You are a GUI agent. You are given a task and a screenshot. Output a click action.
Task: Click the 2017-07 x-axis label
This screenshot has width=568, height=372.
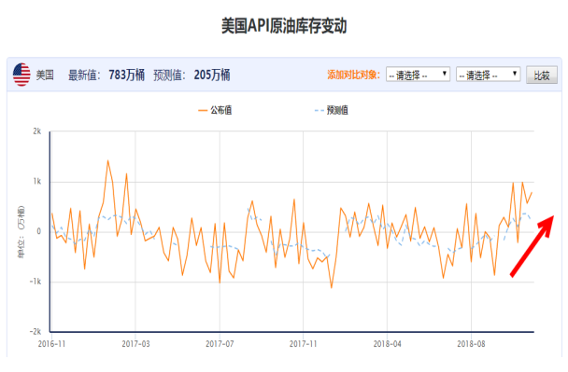pyautogui.click(x=220, y=343)
